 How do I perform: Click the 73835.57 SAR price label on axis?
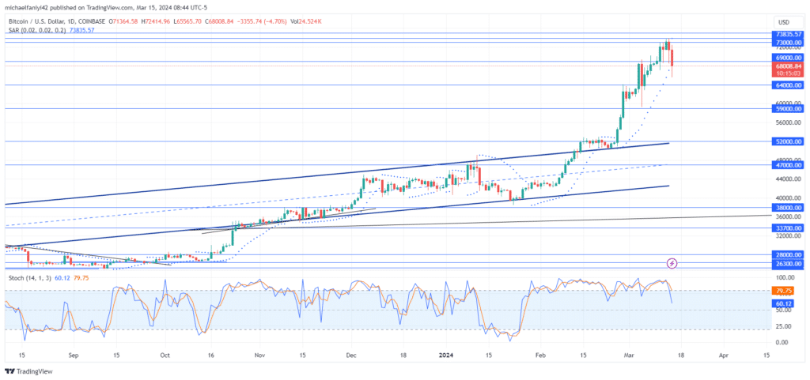click(789, 34)
